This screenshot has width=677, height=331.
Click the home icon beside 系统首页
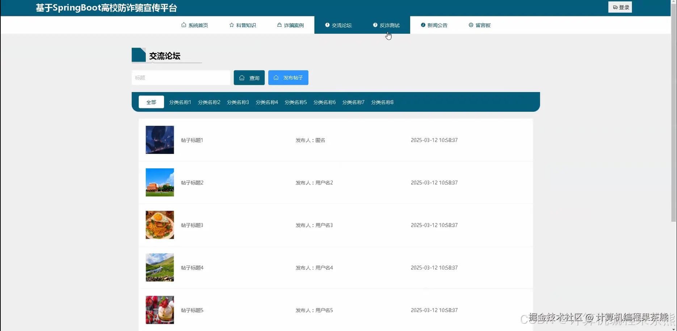[183, 25]
